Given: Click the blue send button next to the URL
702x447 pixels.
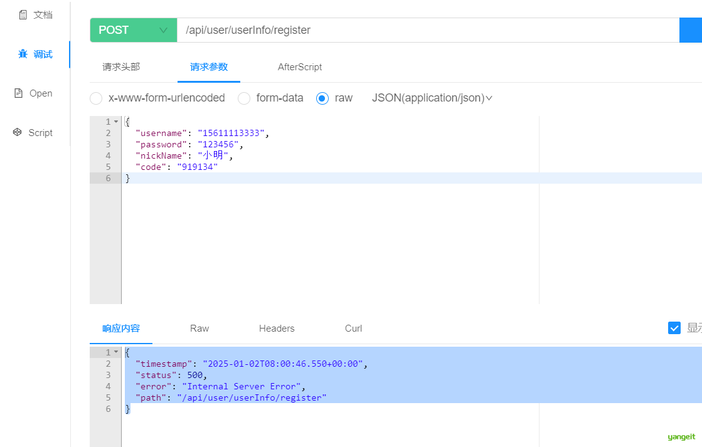Looking at the screenshot, I should pos(690,30).
